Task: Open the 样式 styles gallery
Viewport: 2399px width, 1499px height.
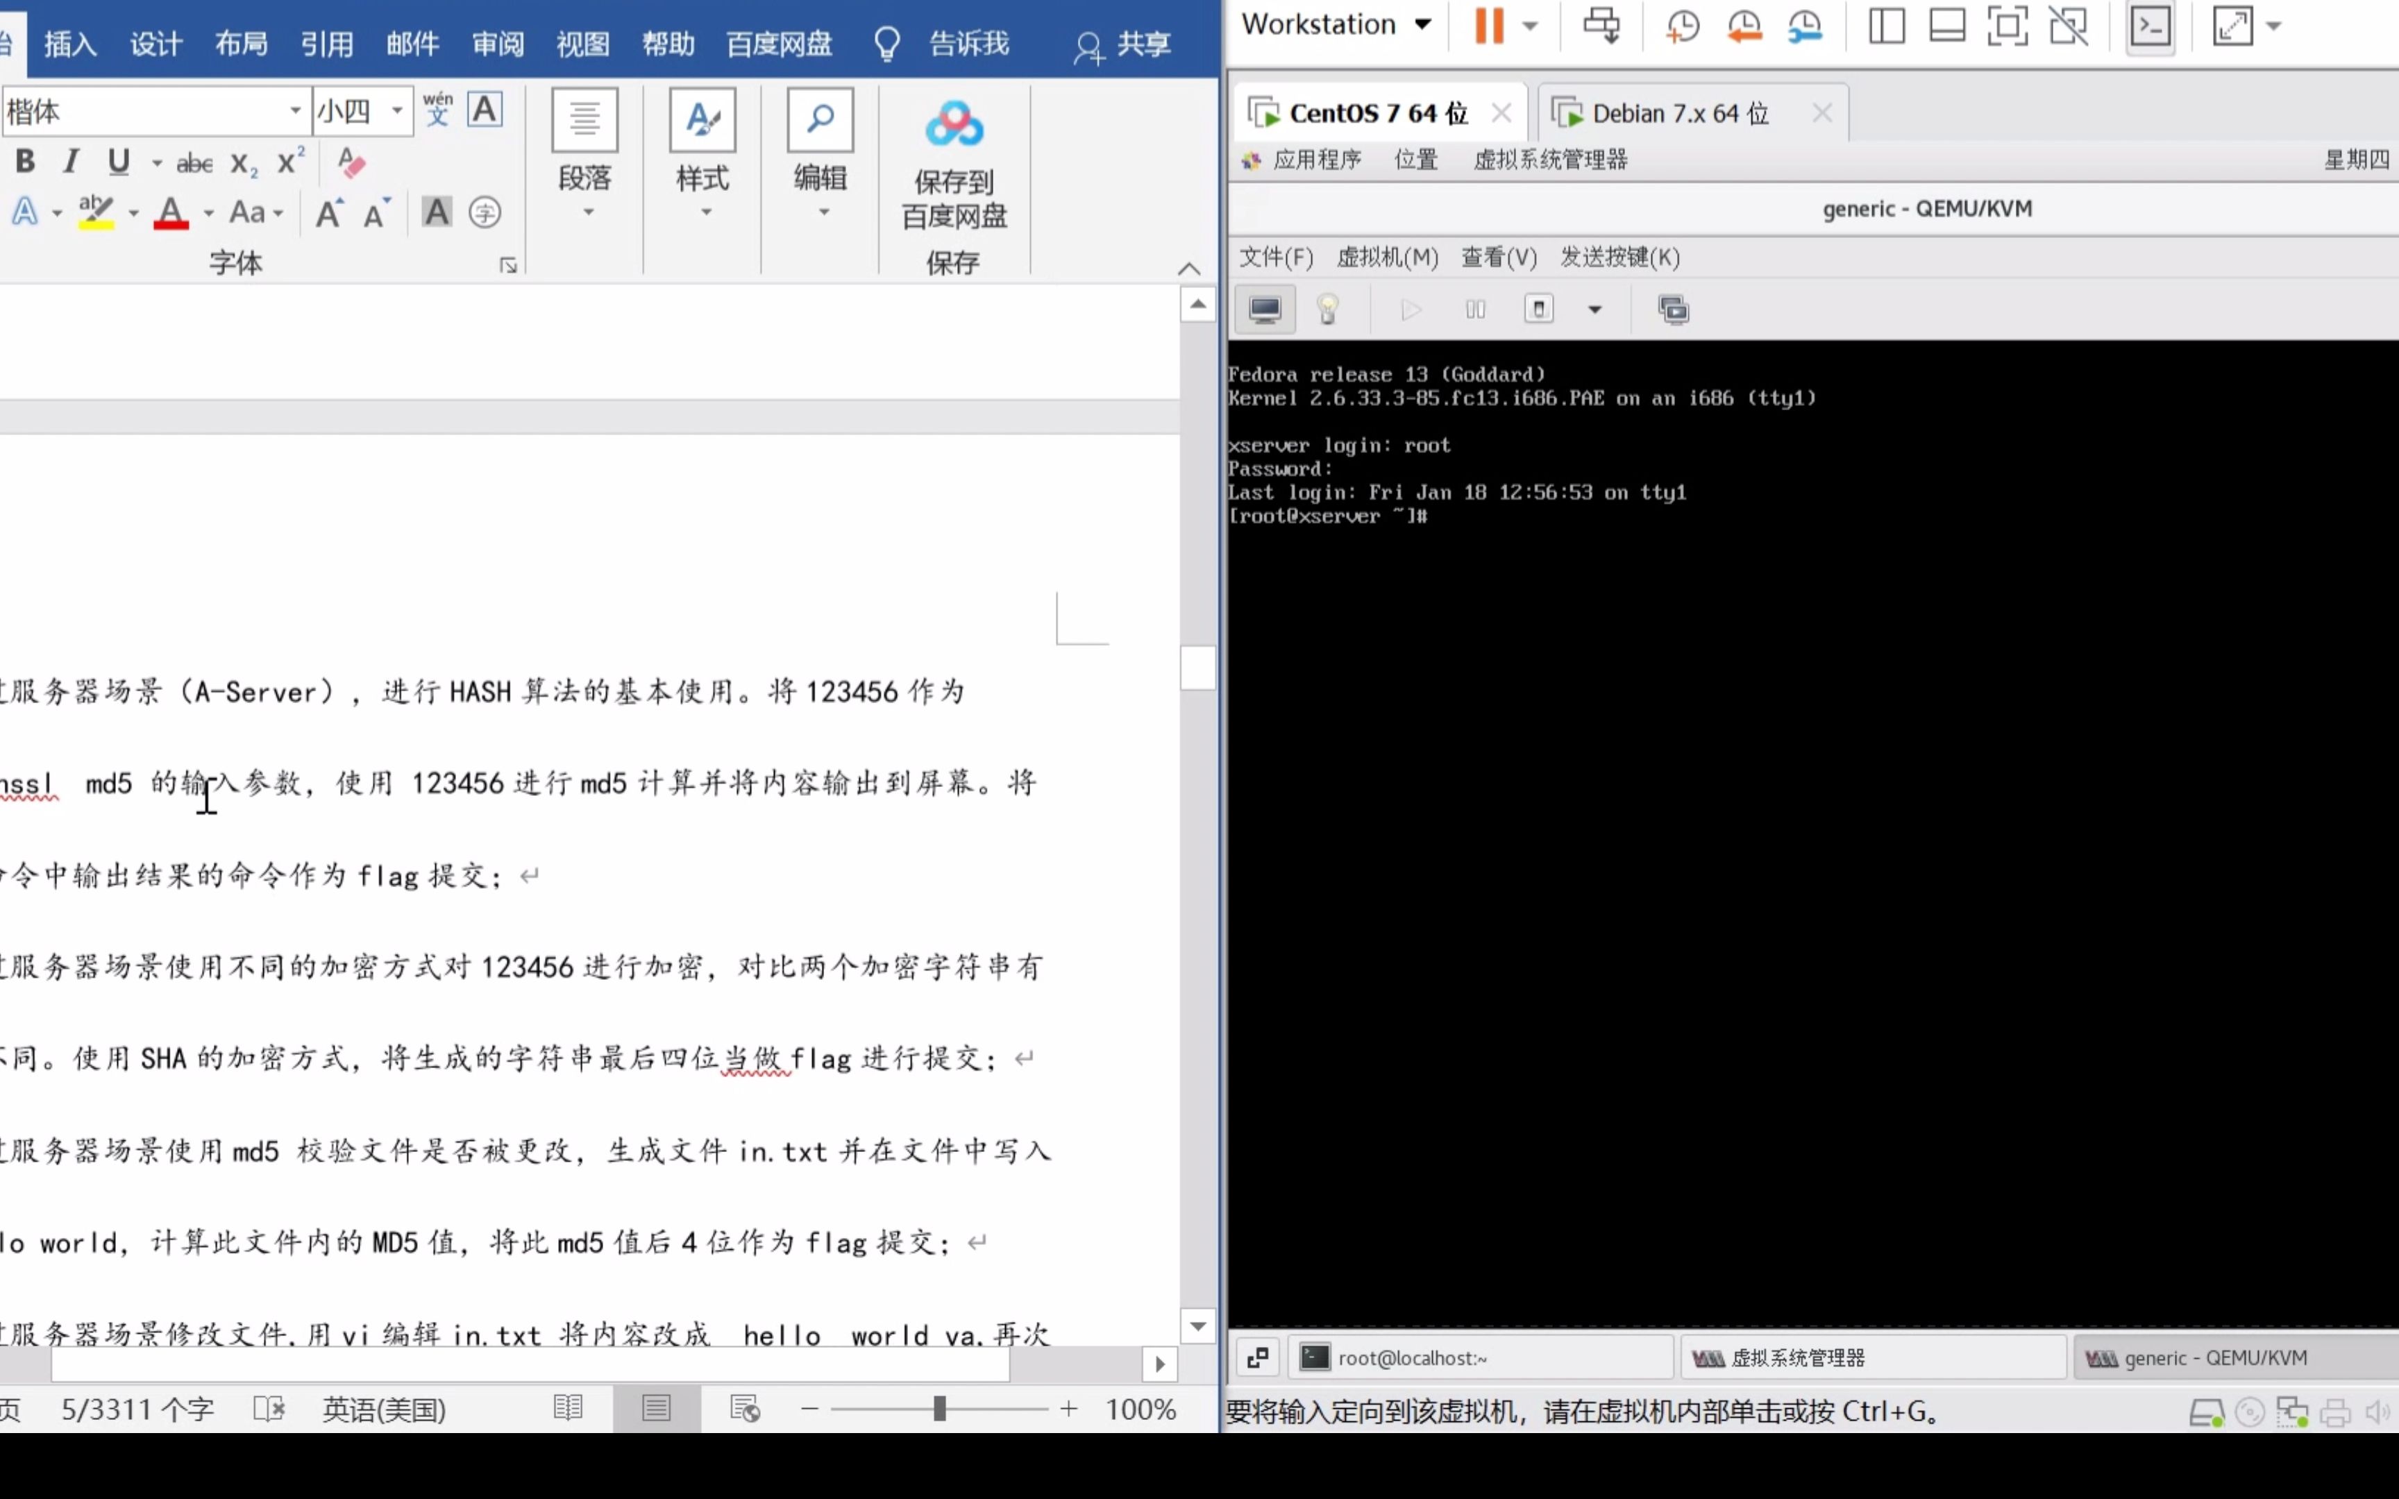Action: coord(702,155)
